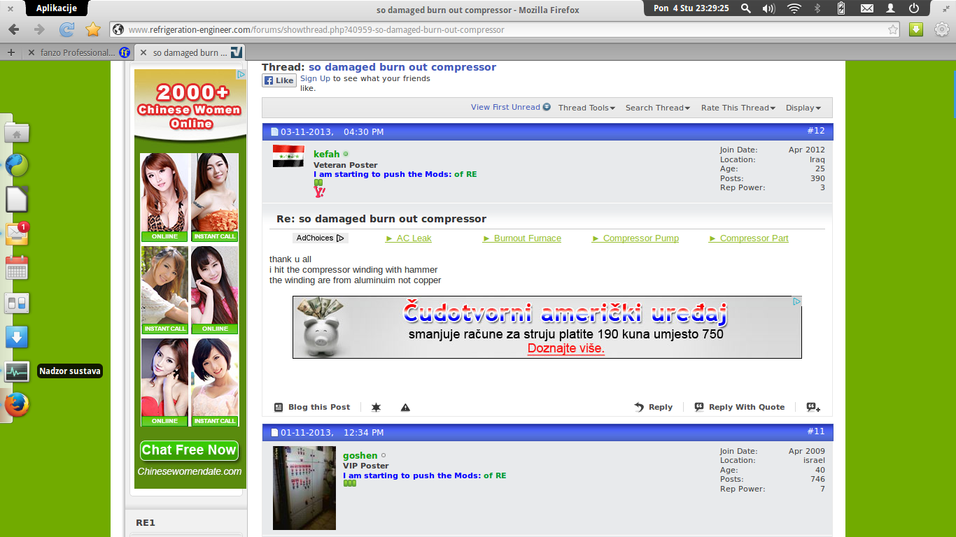
Task: Open the downloads green arrow icon
Action: point(915,29)
